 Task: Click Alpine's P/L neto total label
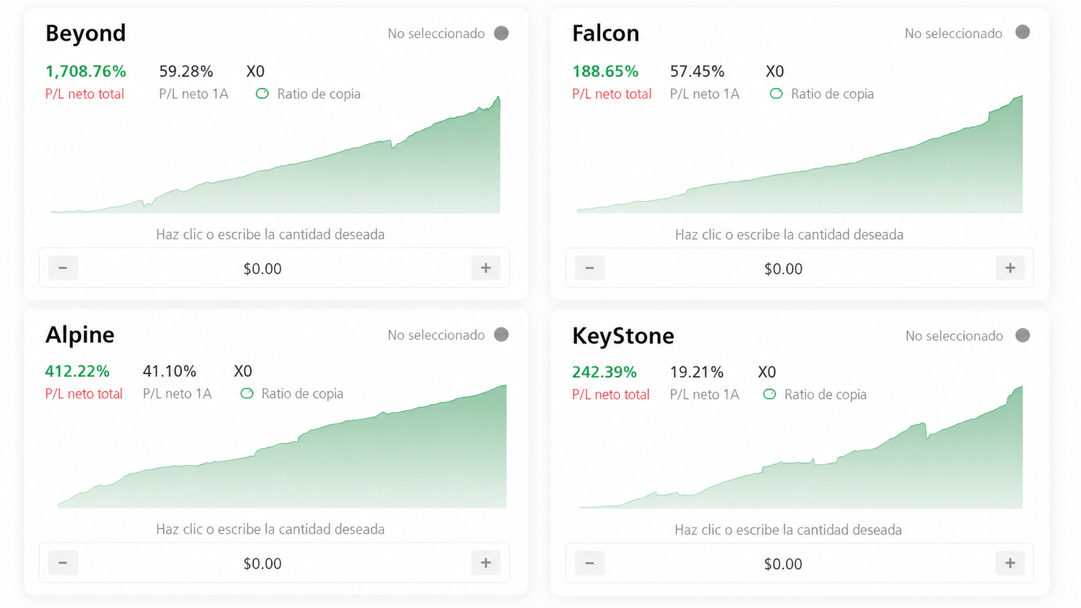tap(83, 393)
